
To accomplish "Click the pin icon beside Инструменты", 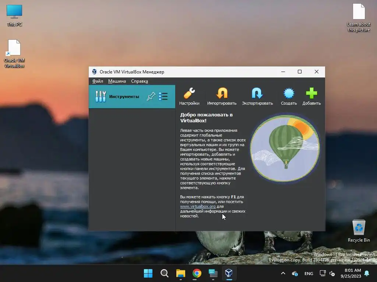I will (x=151, y=97).
